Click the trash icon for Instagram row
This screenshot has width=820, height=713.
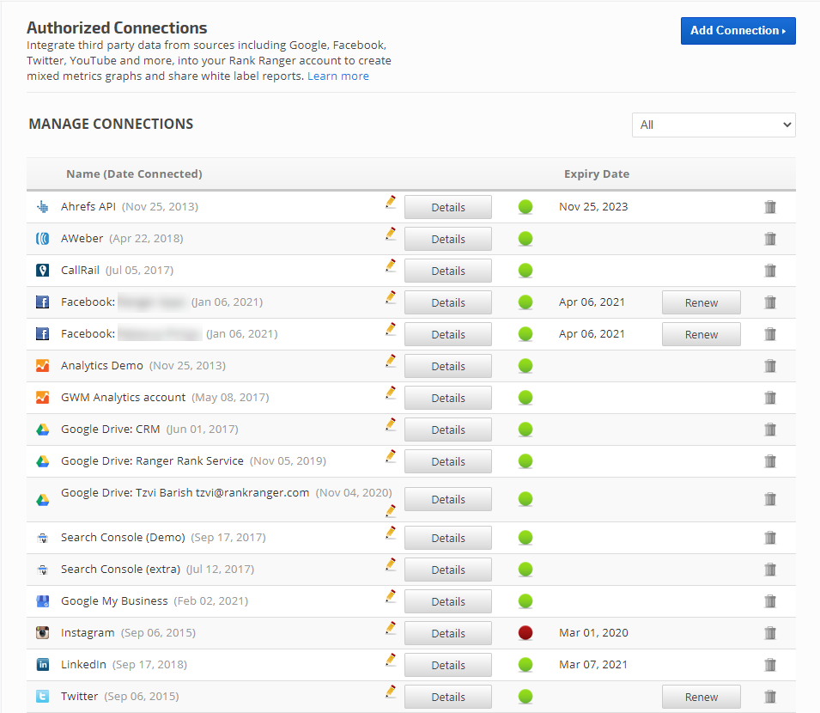pyautogui.click(x=770, y=633)
